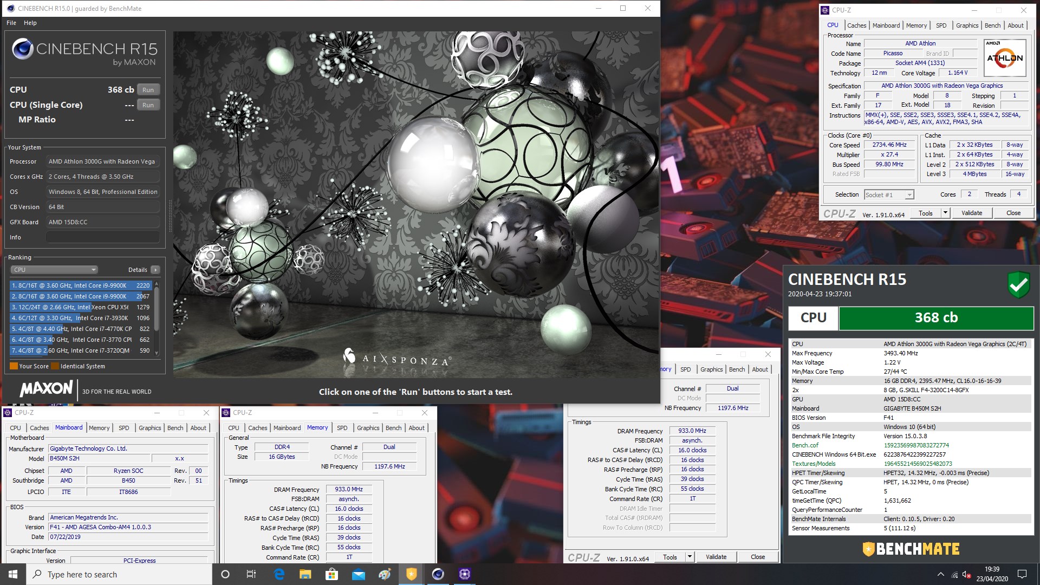This screenshot has width=1040, height=585.
Task: Click the Windows Start button
Action: pyautogui.click(x=13, y=574)
